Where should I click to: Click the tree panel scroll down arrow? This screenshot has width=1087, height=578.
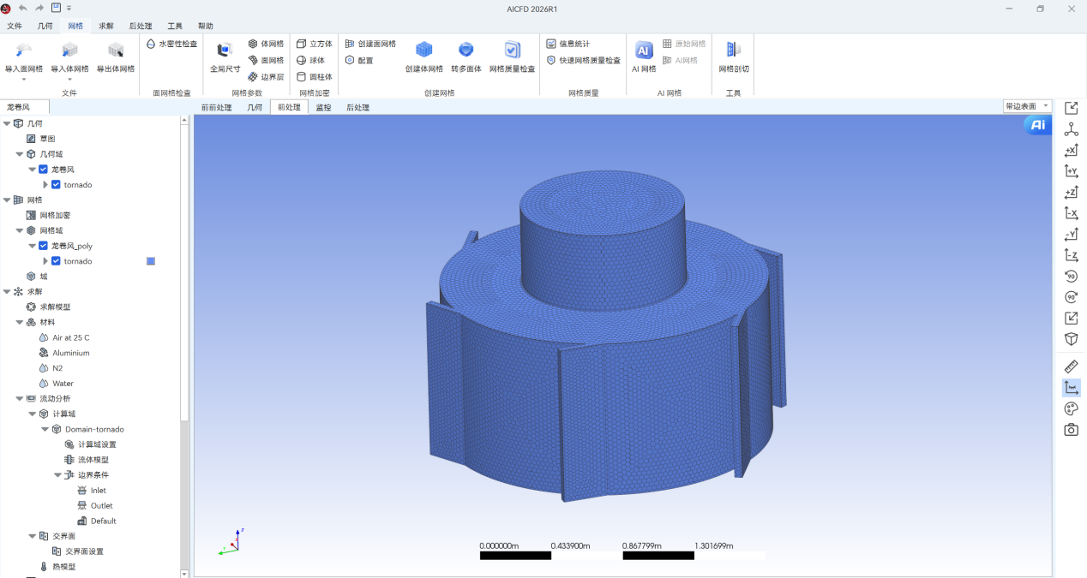tap(184, 573)
